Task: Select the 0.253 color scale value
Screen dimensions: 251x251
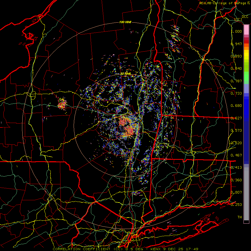Action: (236, 205)
